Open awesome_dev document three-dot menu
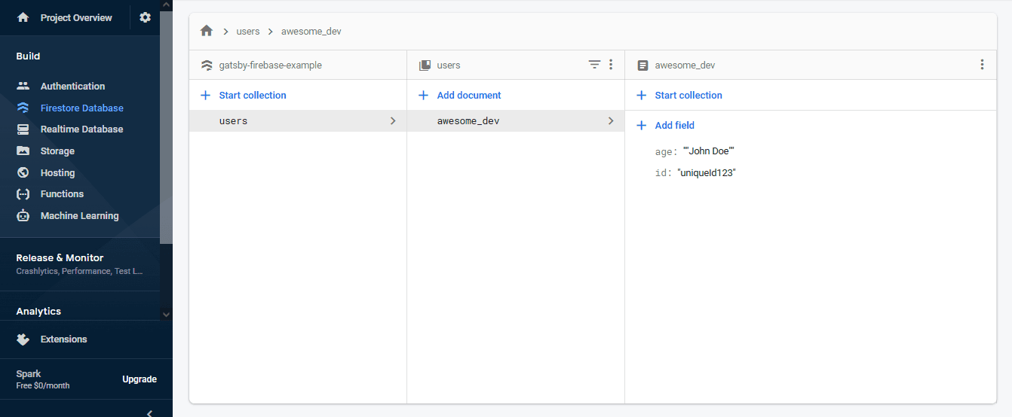Image resolution: width=1012 pixels, height=417 pixels. pyautogui.click(x=982, y=65)
